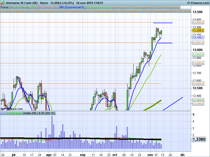The height and width of the screenshot is (157, 210).
Task: Click the thick black media 200 line
Action: click(80, 138)
